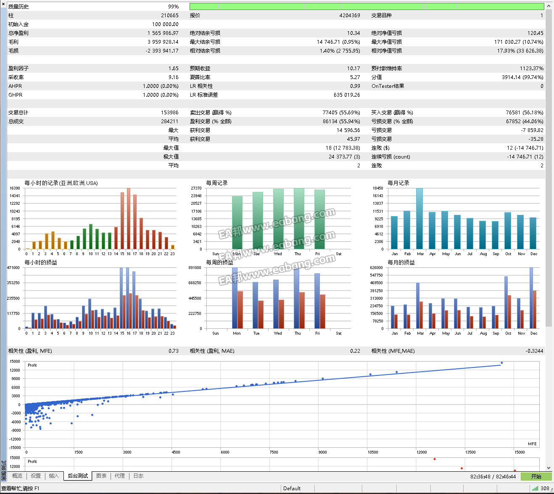
Task: Click the connection signal bars icon
Action: 535,488
